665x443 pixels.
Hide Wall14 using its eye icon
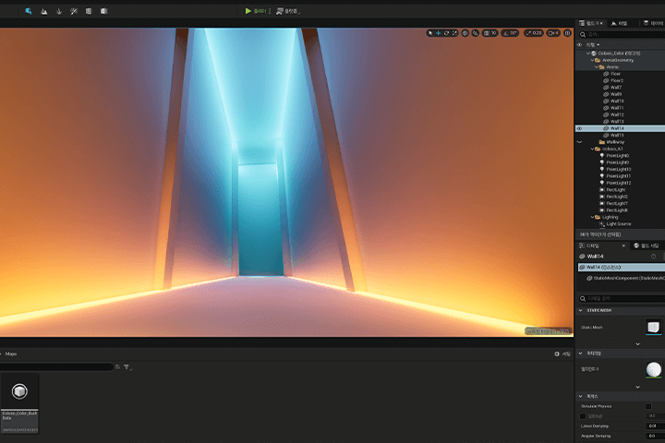click(x=579, y=128)
